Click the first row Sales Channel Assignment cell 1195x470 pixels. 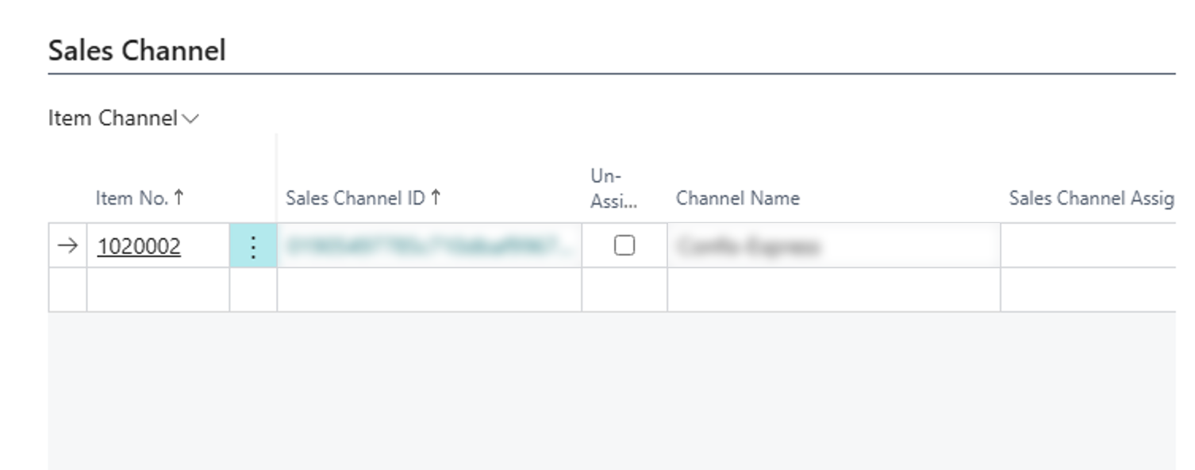tap(1087, 246)
